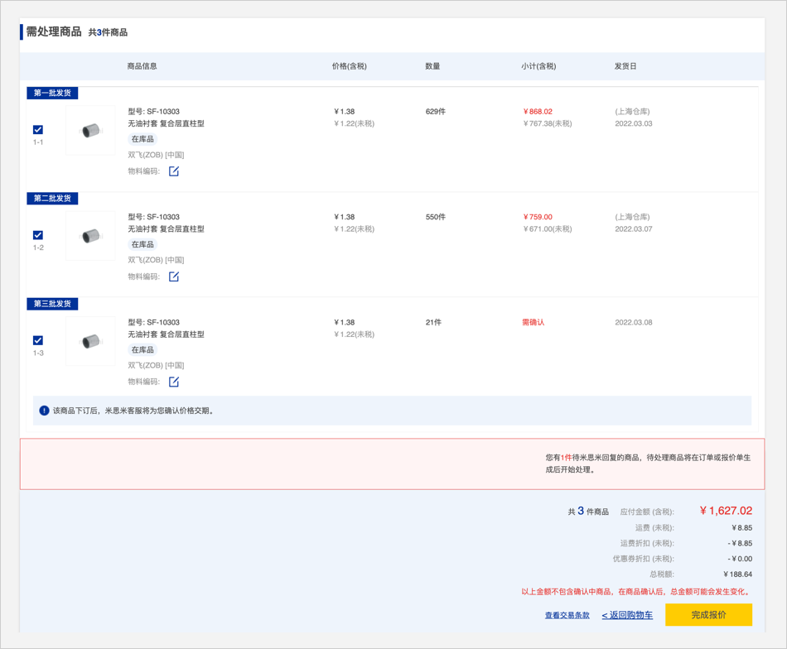The image size is (787, 649).
Task: Click 第三批发货 batch label
Action: click(x=52, y=304)
